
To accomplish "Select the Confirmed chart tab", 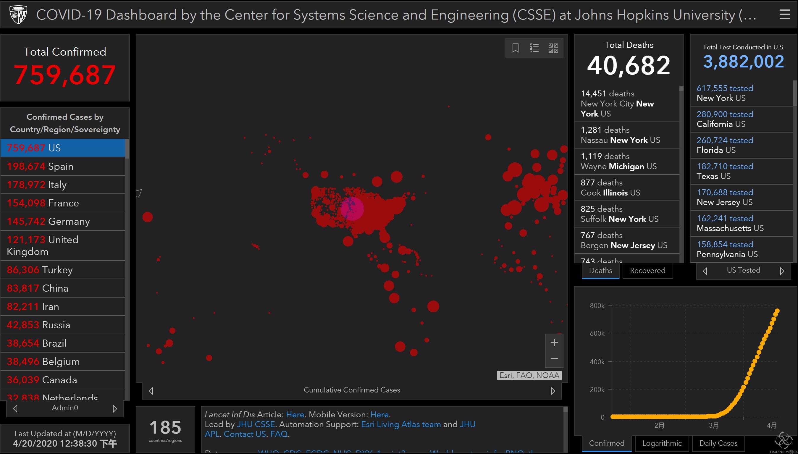I will click(607, 443).
